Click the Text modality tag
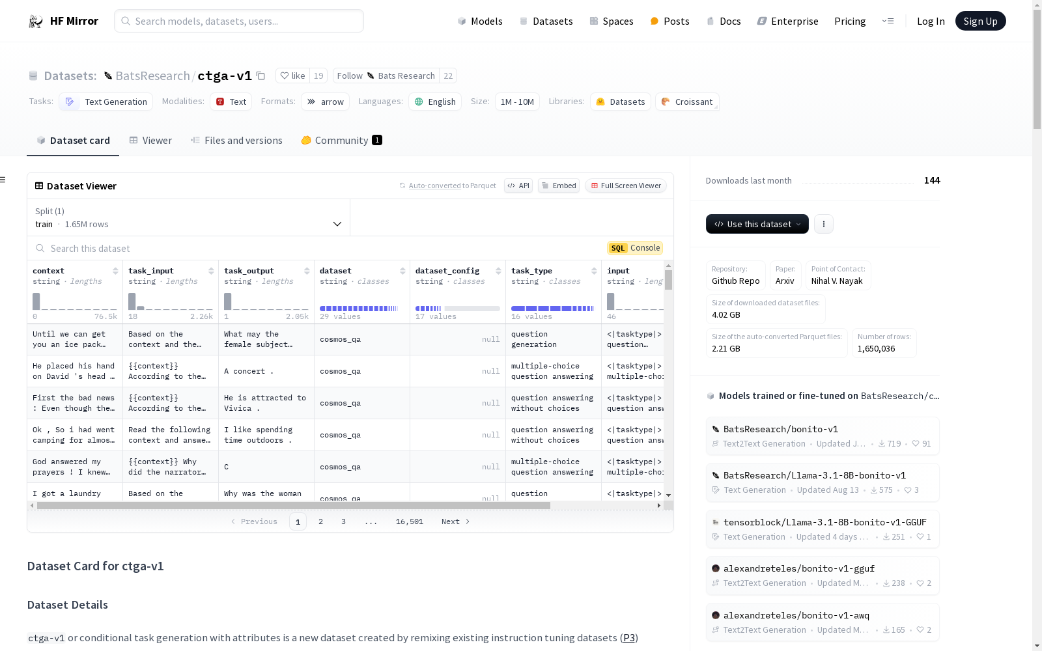The width and height of the screenshot is (1042, 651). click(231, 102)
